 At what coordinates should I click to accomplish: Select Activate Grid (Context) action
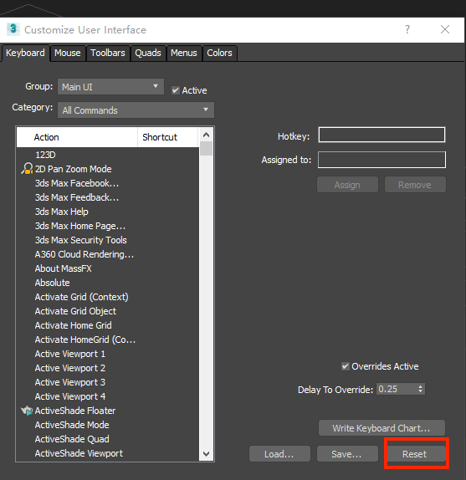82,297
